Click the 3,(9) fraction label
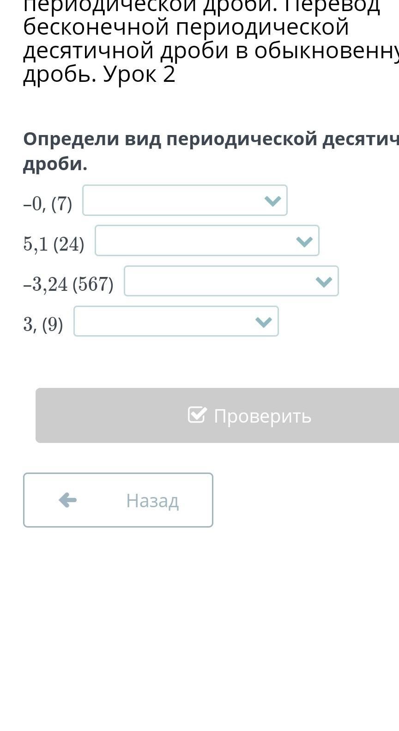 pyautogui.click(x=43, y=324)
